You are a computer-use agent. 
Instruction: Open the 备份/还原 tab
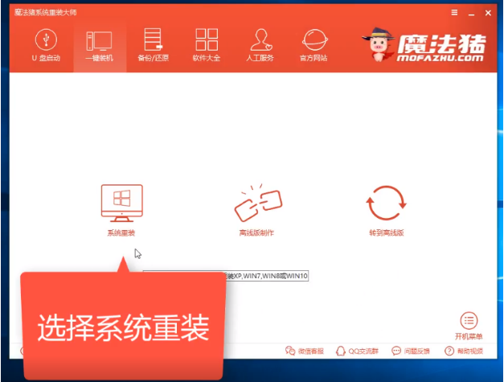click(153, 45)
